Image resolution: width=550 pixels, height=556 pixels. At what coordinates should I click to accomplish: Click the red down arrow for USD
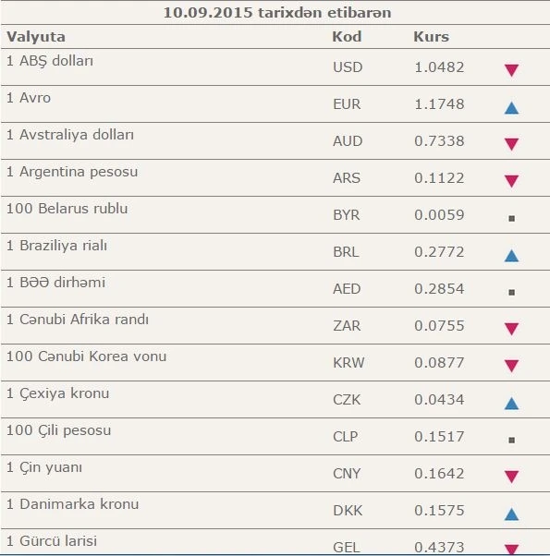coord(511,70)
